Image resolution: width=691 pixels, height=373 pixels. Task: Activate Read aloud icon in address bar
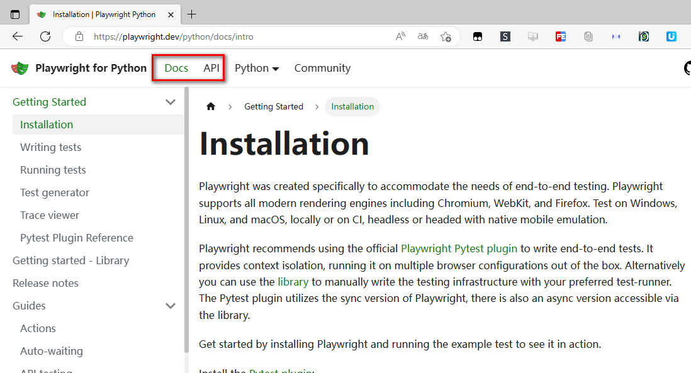(x=400, y=36)
